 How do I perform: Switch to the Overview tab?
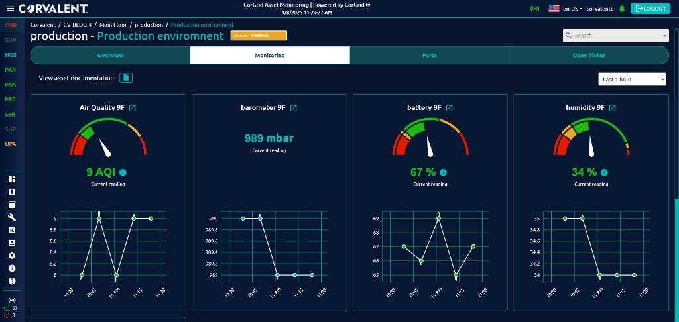[111, 56]
